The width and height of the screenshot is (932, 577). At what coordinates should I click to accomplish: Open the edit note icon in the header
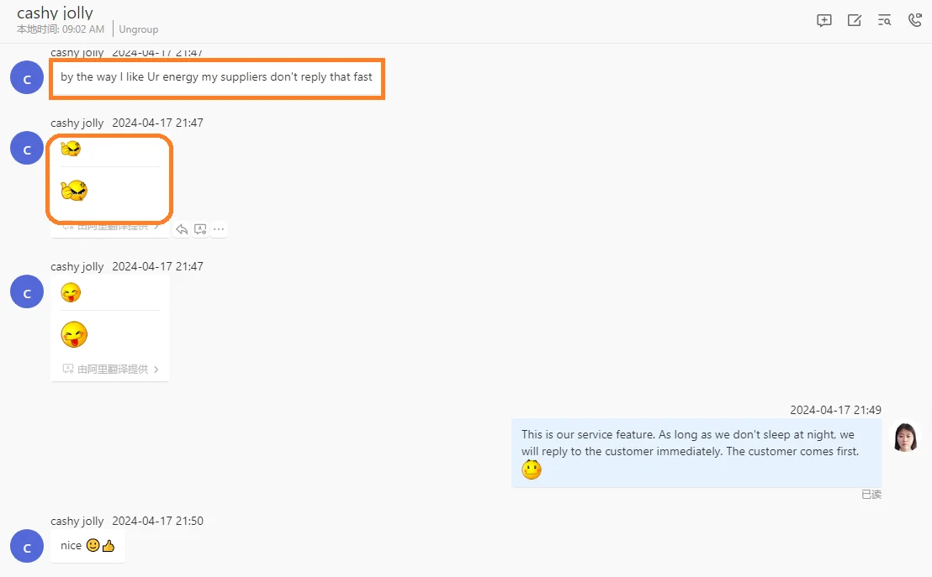click(854, 20)
